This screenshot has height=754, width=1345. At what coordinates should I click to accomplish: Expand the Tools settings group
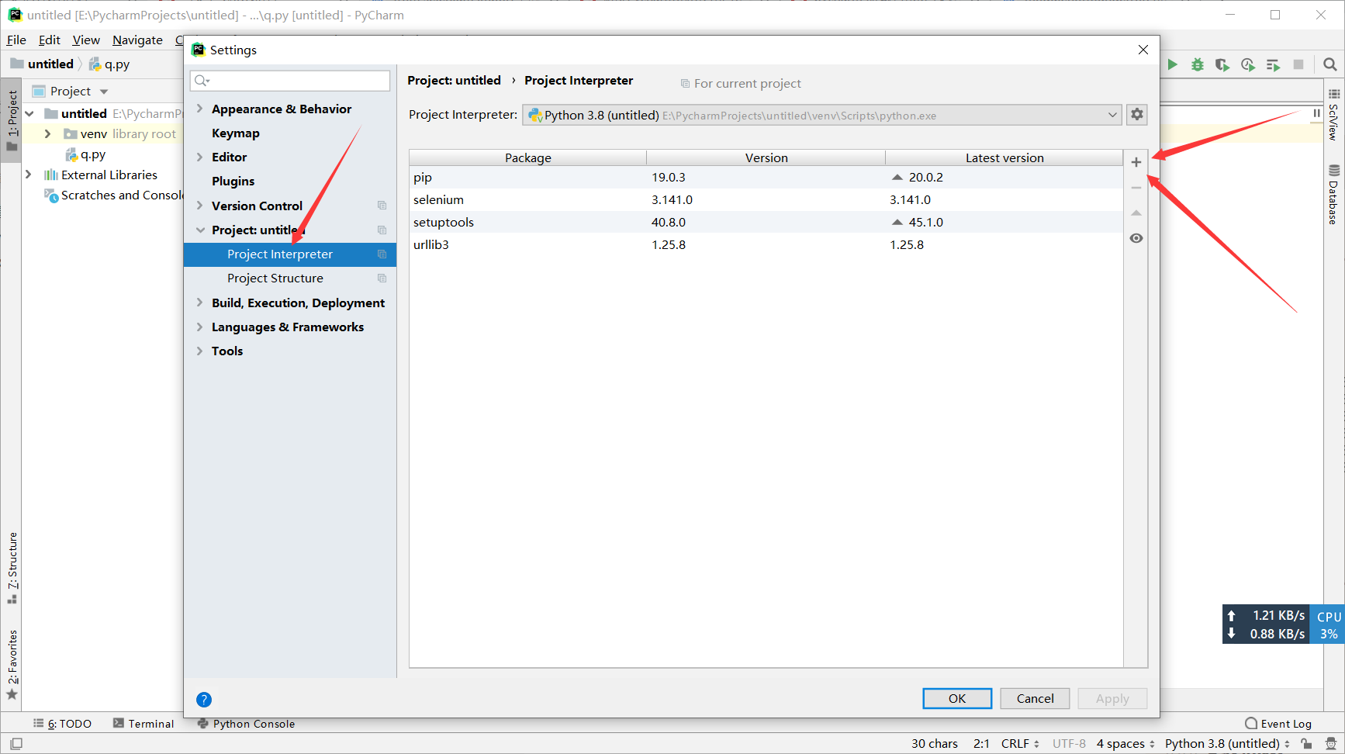[x=200, y=351]
